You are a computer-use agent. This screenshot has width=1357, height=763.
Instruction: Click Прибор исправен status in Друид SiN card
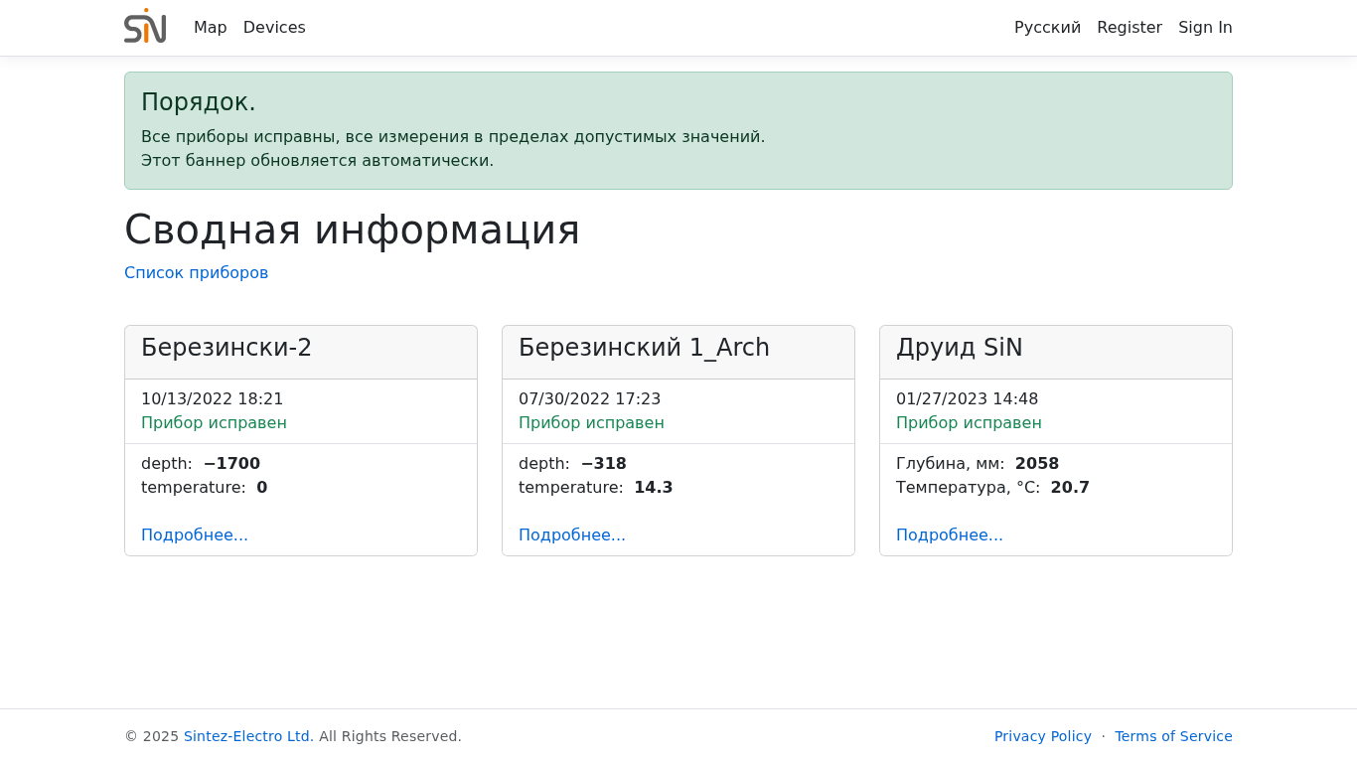[969, 422]
